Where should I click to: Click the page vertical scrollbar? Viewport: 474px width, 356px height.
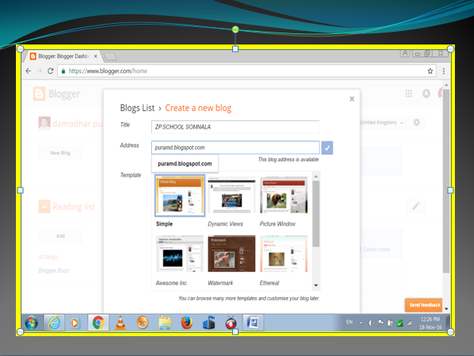pyautogui.click(x=446, y=181)
